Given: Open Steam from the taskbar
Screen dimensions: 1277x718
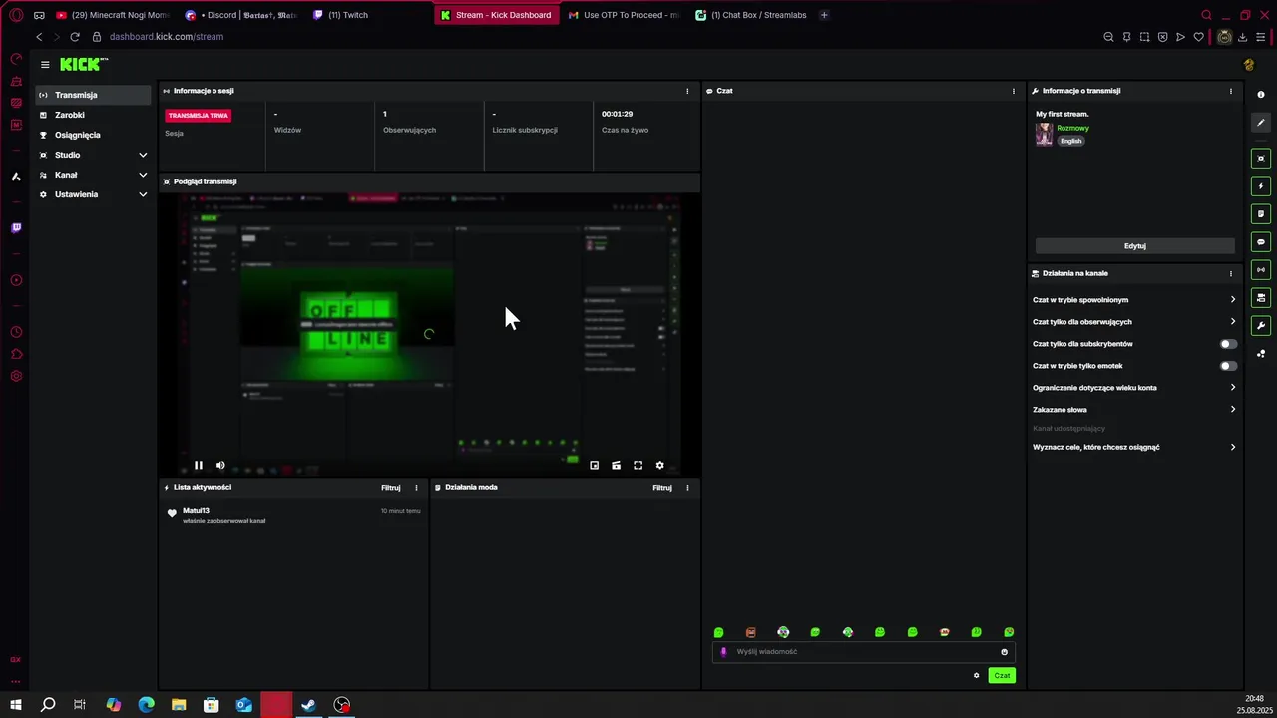Looking at the screenshot, I should coord(309,705).
